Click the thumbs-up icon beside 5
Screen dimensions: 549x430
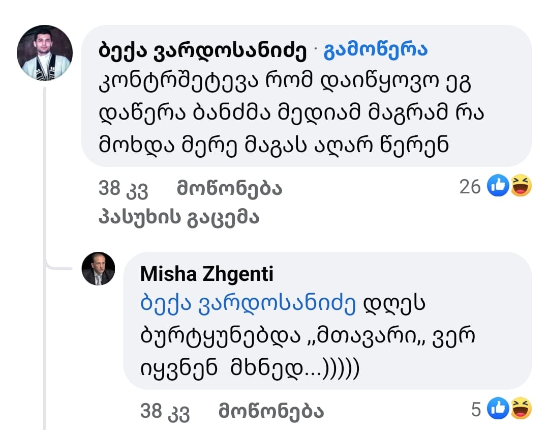498,409
